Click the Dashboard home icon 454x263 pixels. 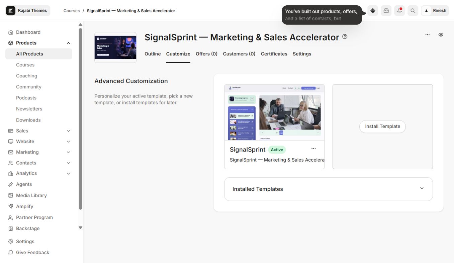pos(11,32)
